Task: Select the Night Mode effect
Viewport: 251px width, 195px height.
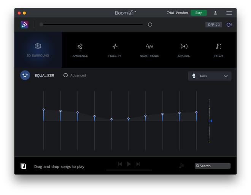Action: (149, 50)
